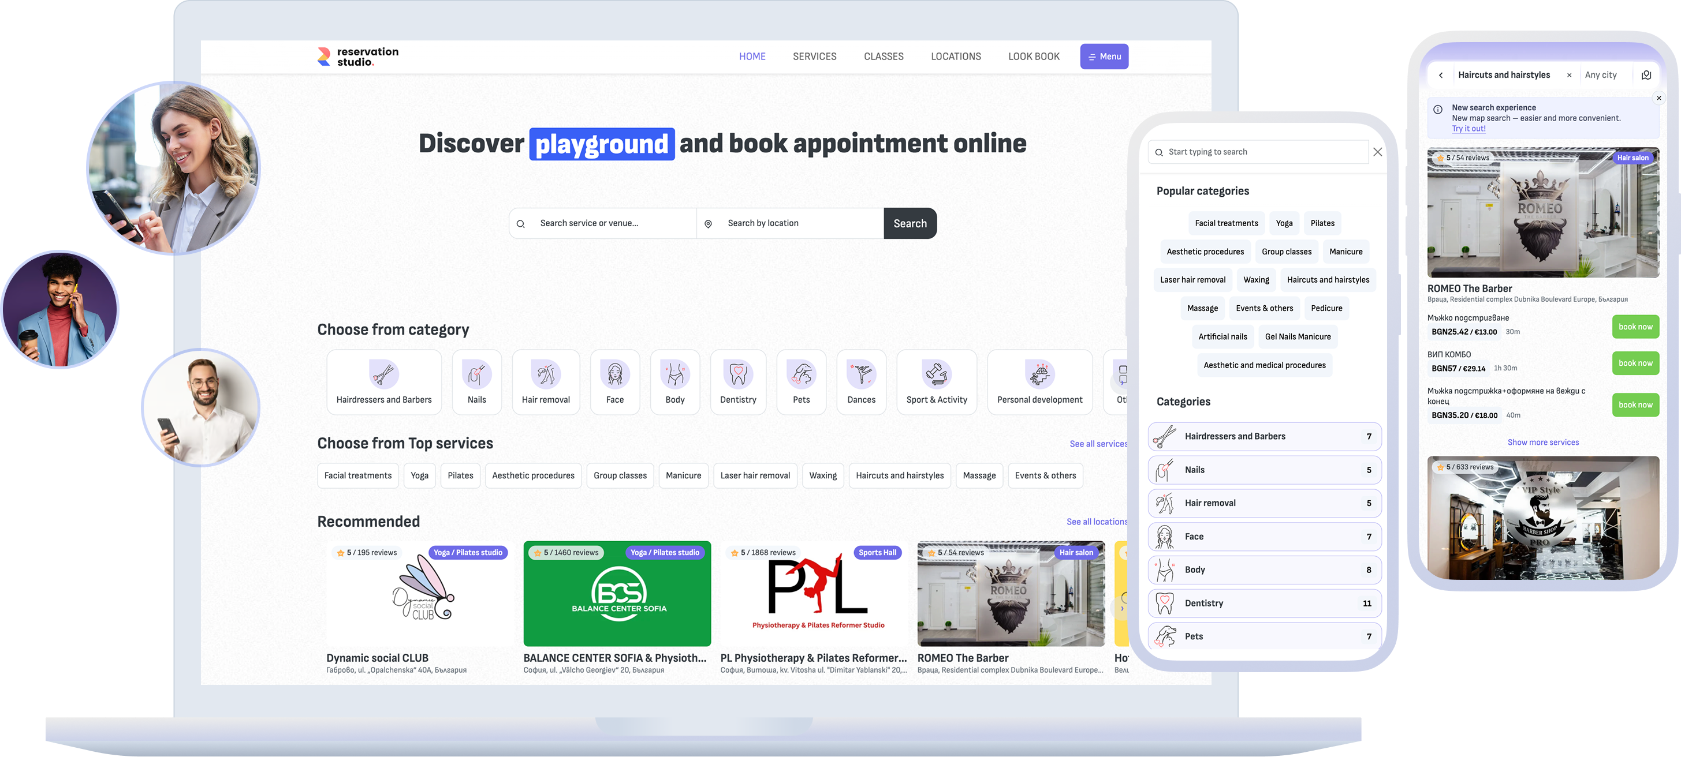The height and width of the screenshot is (757, 1681).
Task: Select the Hairdressers and Barbers scissors category card
Action: tap(383, 382)
